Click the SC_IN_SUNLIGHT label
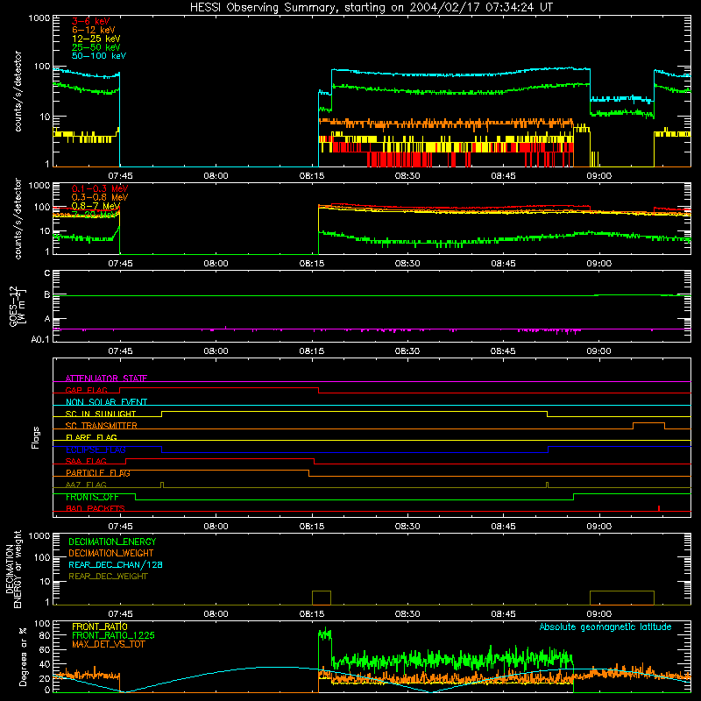The image size is (701, 701). click(x=101, y=414)
